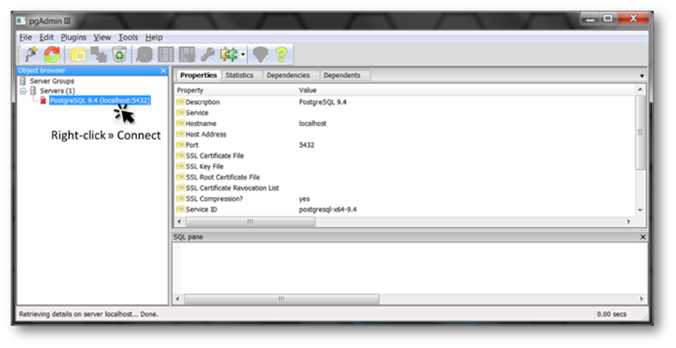
Task: Switch to the Dependencies tab
Action: point(287,75)
